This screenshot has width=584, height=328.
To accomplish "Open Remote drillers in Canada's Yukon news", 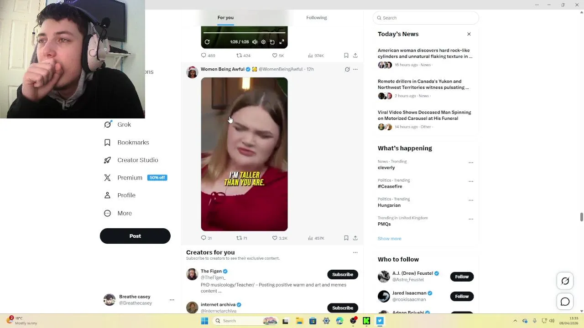I will click(423, 84).
